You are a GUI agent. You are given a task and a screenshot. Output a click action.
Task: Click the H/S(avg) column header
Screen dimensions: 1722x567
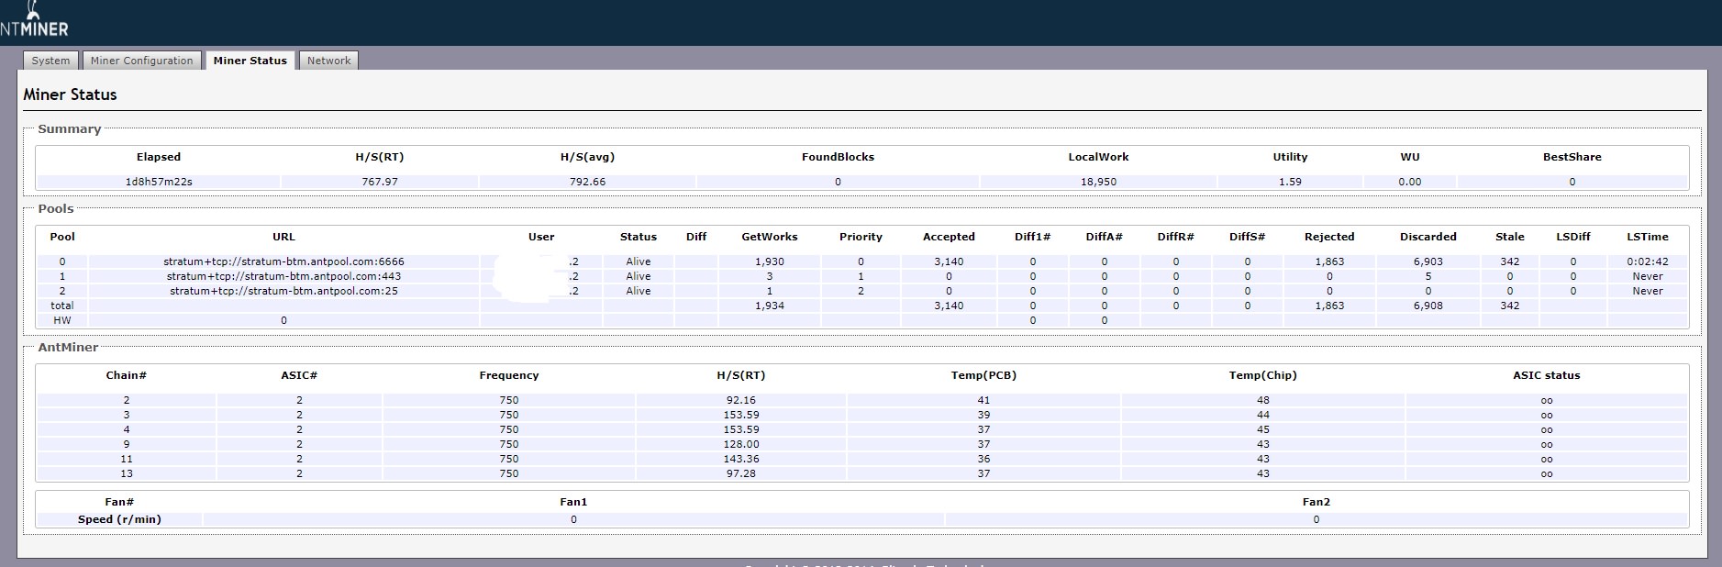[587, 157]
